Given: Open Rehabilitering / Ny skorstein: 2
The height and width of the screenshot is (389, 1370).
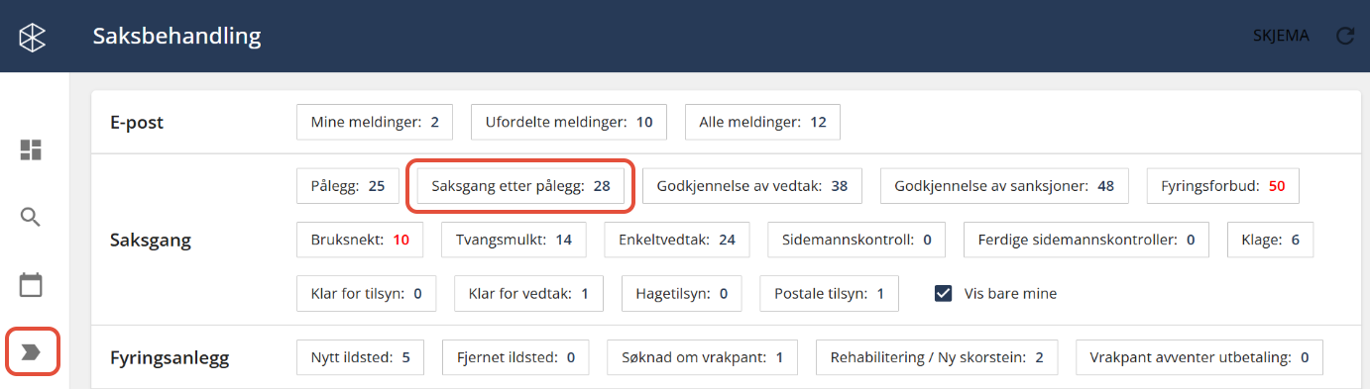Looking at the screenshot, I should [x=937, y=357].
